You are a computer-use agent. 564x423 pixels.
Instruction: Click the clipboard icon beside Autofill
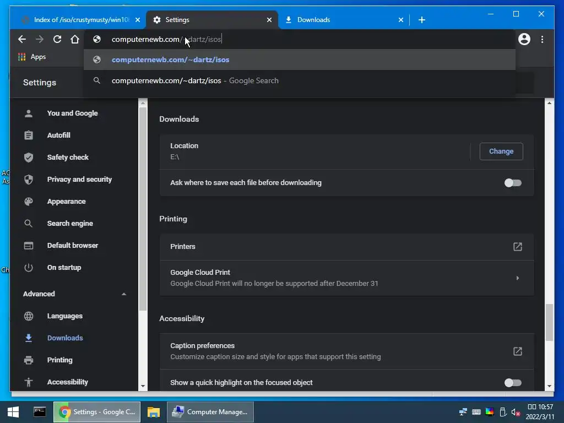pyautogui.click(x=29, y=135)
